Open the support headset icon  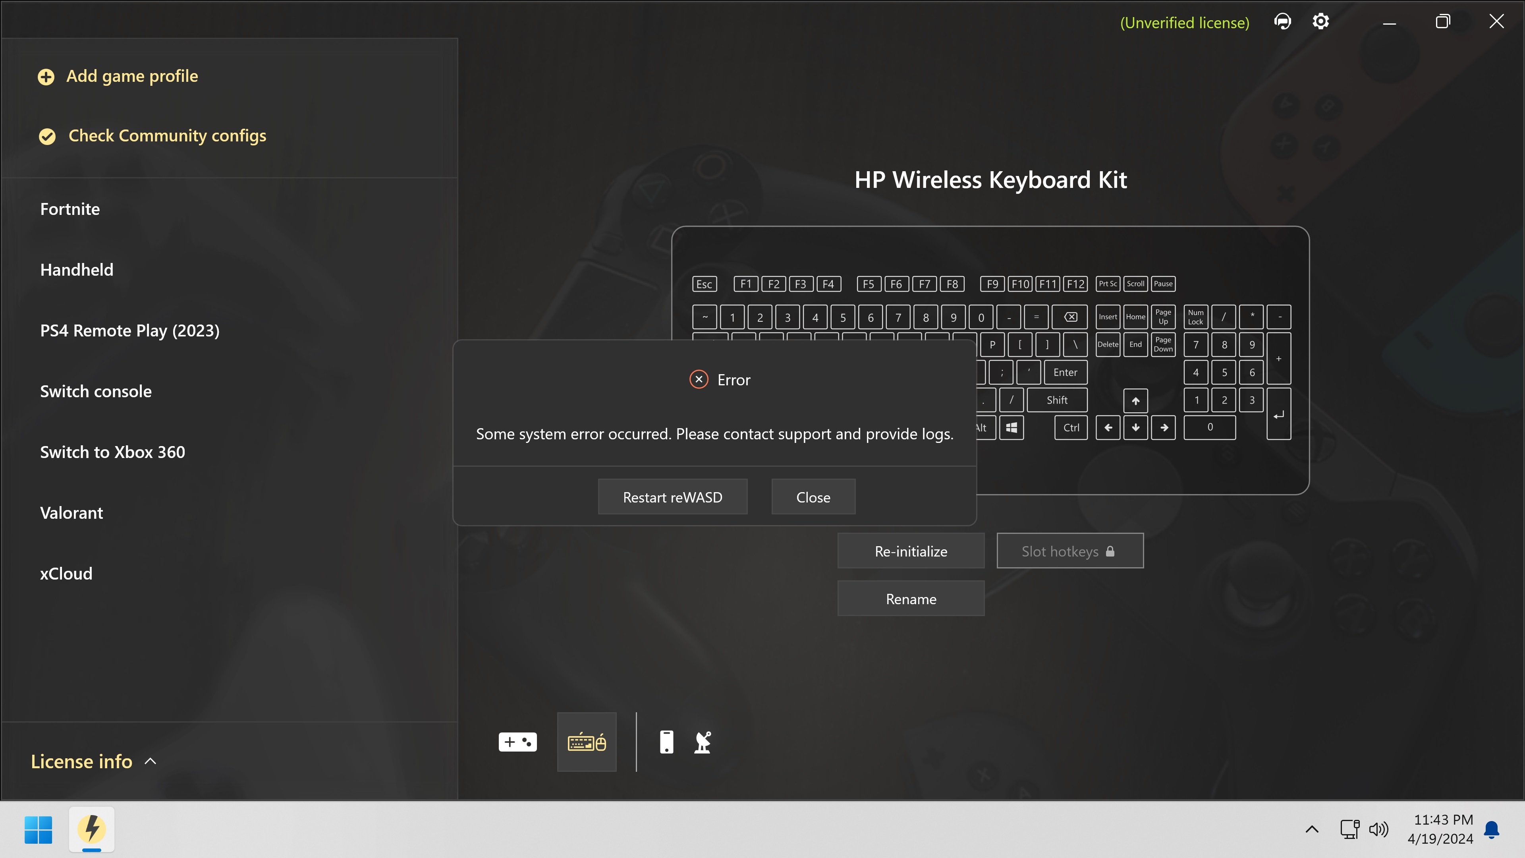click(1282, 22)
